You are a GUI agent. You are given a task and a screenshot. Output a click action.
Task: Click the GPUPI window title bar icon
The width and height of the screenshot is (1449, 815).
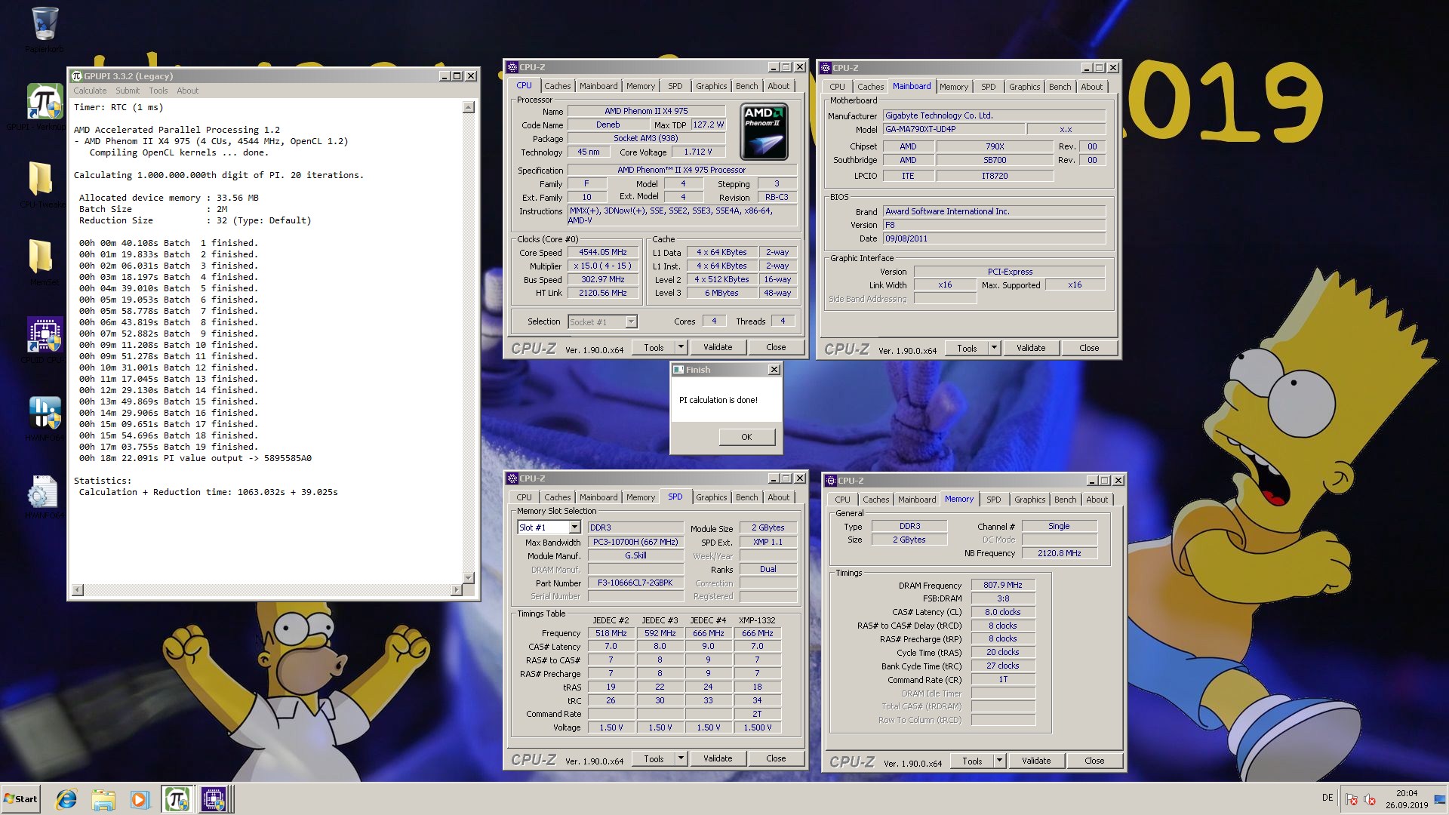[76, 76]
